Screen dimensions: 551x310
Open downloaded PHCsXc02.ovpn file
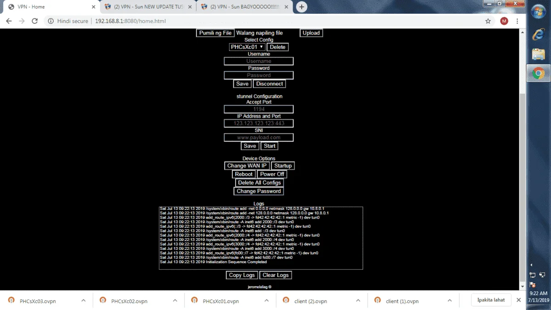[129, 301]
